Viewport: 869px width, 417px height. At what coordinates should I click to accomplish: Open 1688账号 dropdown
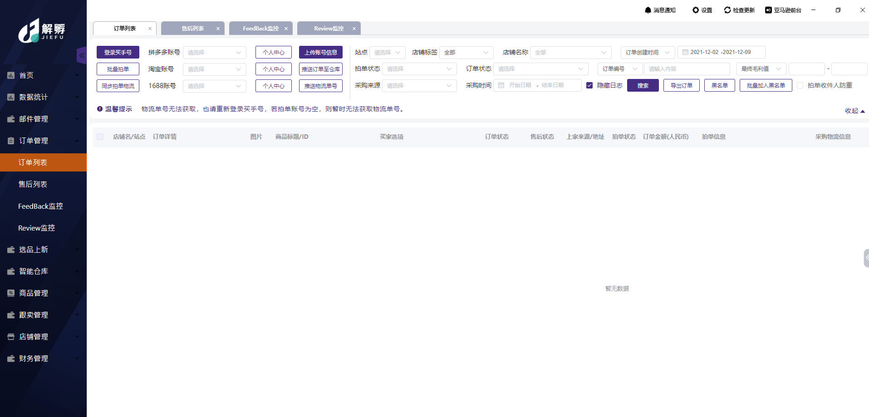[215, 86]
